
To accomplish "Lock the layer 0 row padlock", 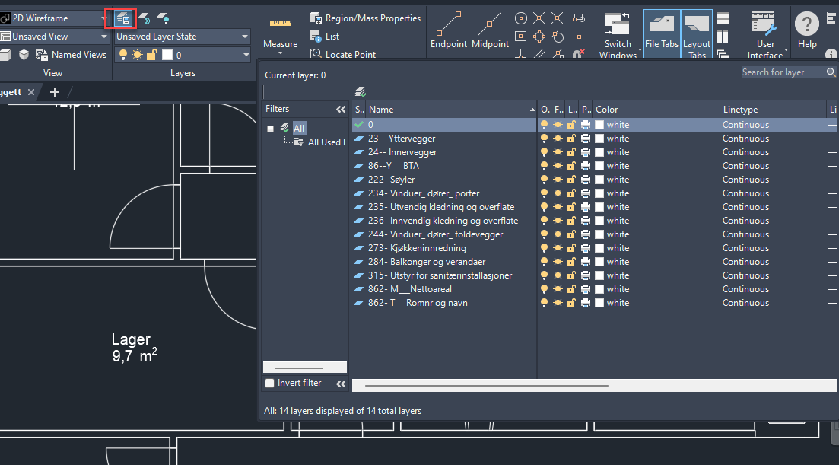I will pyautogui.click(x=572, y=124).
